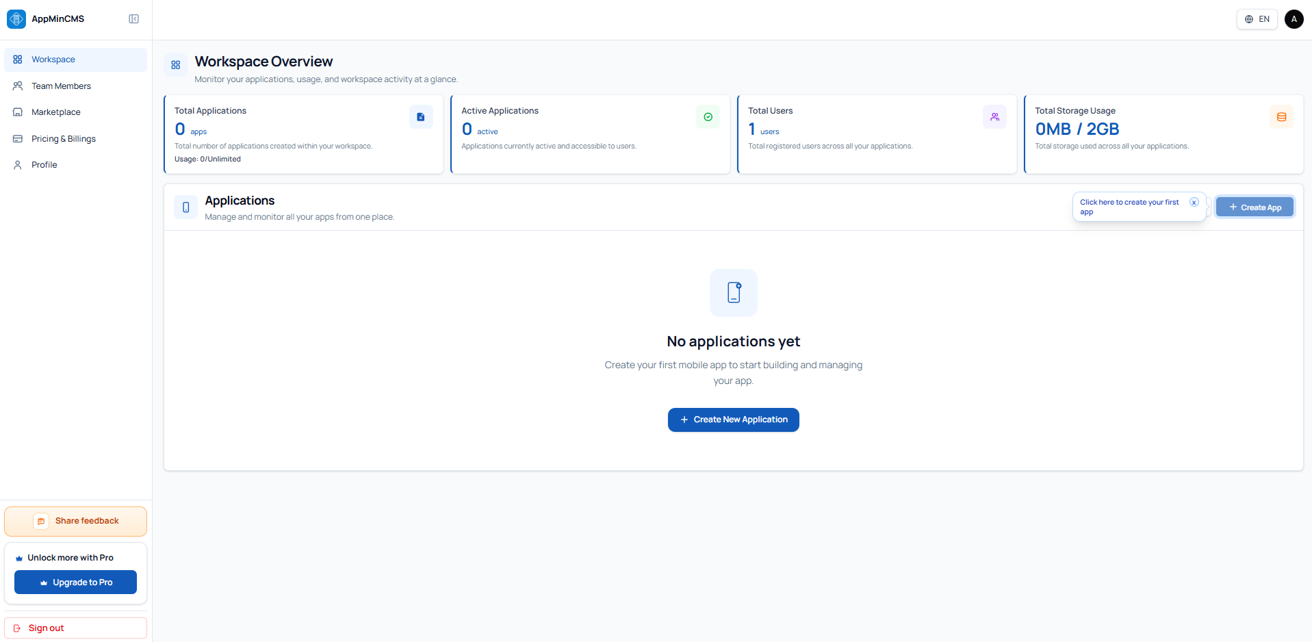Click the 'Manage and monitor all your apps' subtitle
This screenshot has height=642, width=1312.
tap(300, 217)
